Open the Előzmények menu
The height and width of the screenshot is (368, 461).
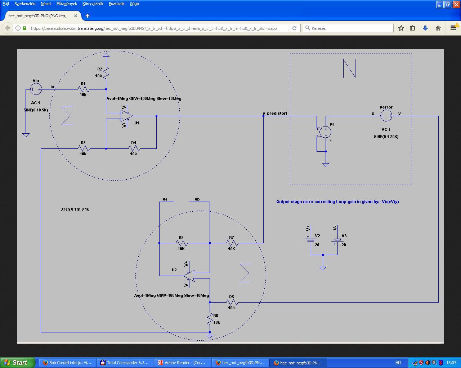tap(67, 4)
